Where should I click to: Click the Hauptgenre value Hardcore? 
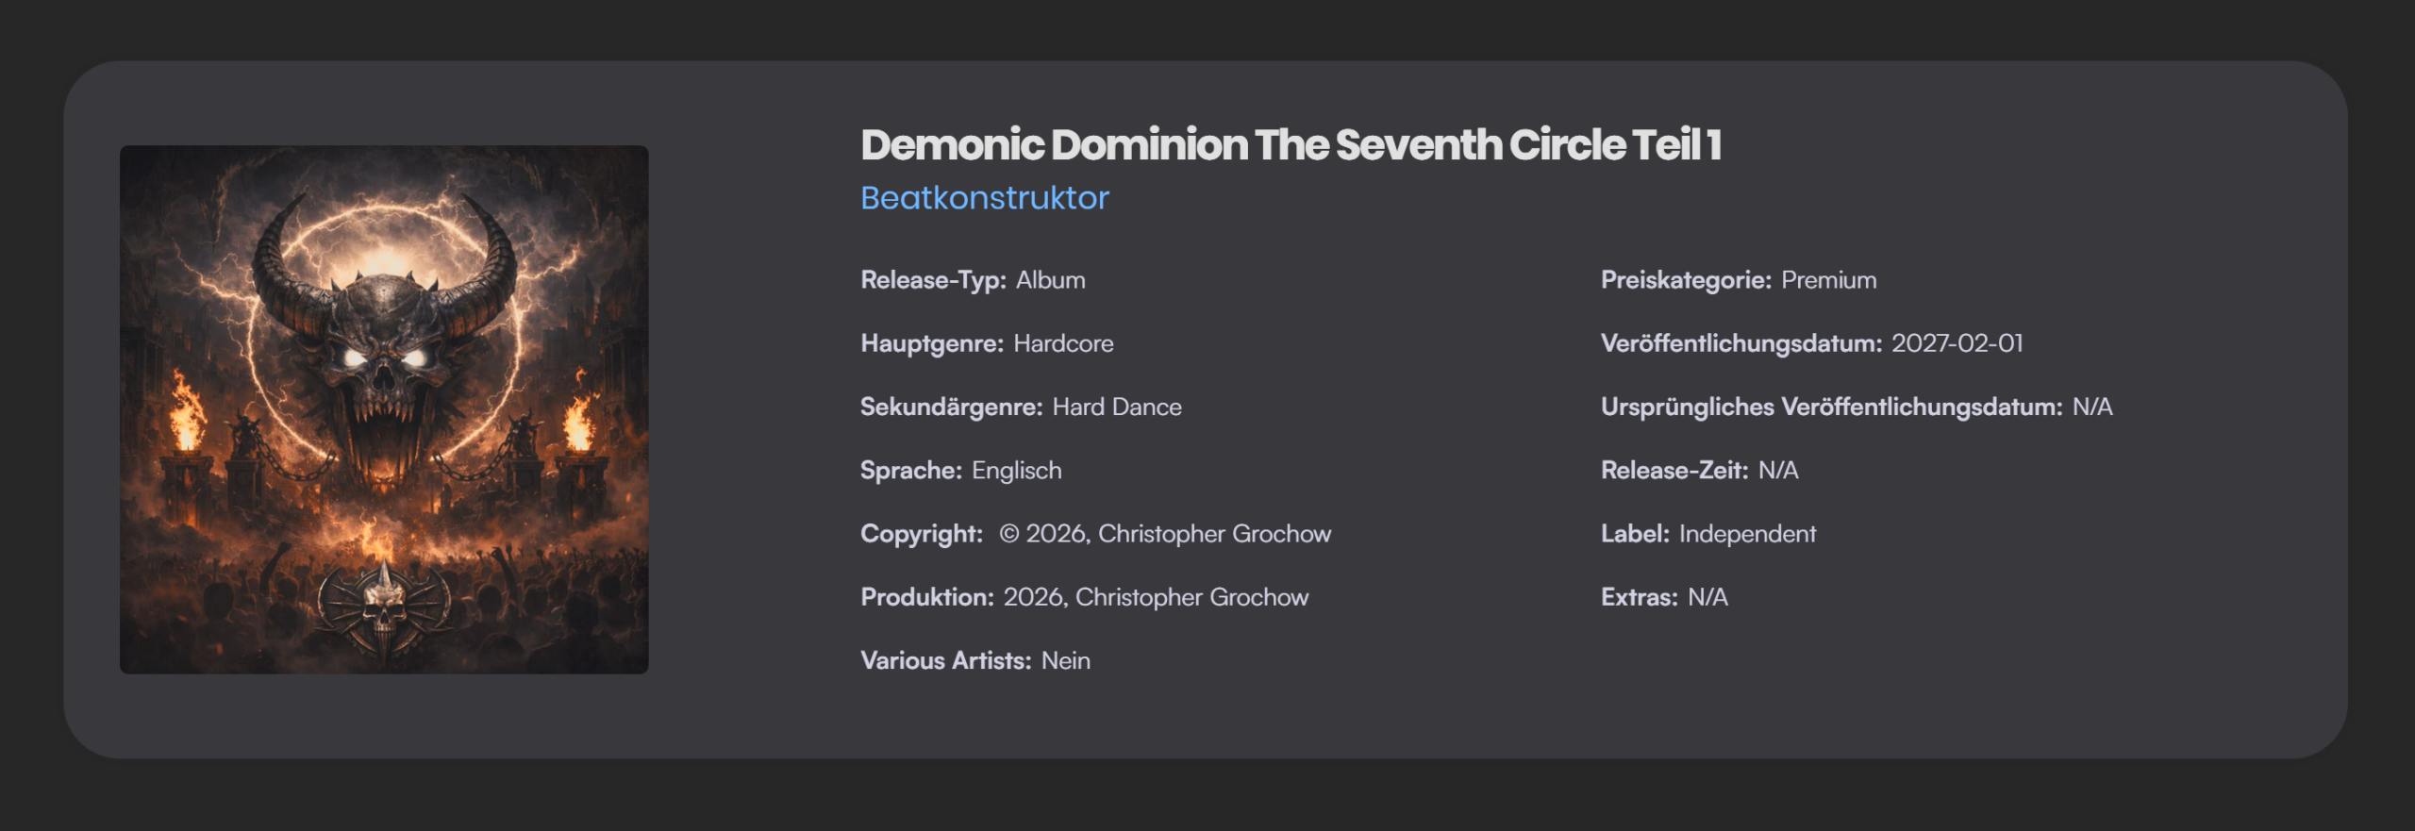pos(1063,343)
